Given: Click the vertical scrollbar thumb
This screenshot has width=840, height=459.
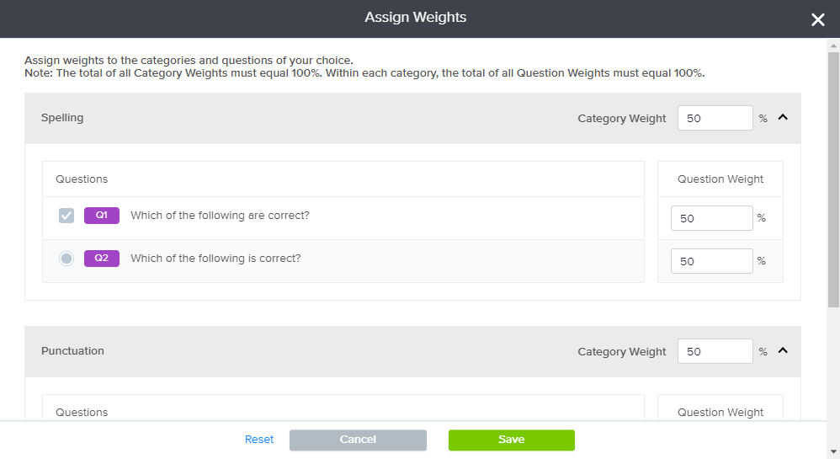Looking at the screenshot, I should coord(833,177).
